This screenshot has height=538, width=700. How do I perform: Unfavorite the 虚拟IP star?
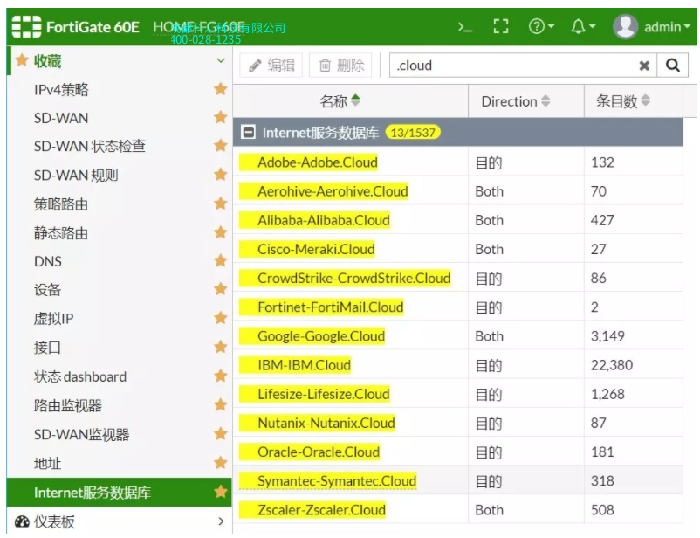[x=221, y=319]
